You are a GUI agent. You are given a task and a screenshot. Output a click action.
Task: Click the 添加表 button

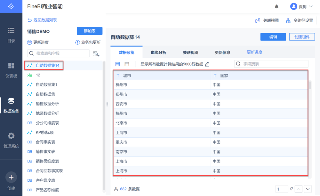click(90, 31)
